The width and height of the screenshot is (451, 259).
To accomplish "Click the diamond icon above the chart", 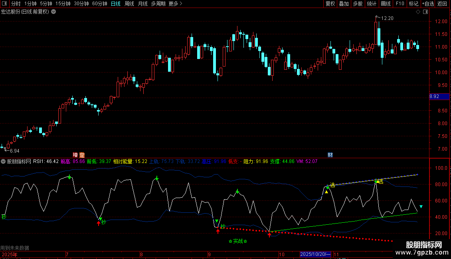I will 418,12.
